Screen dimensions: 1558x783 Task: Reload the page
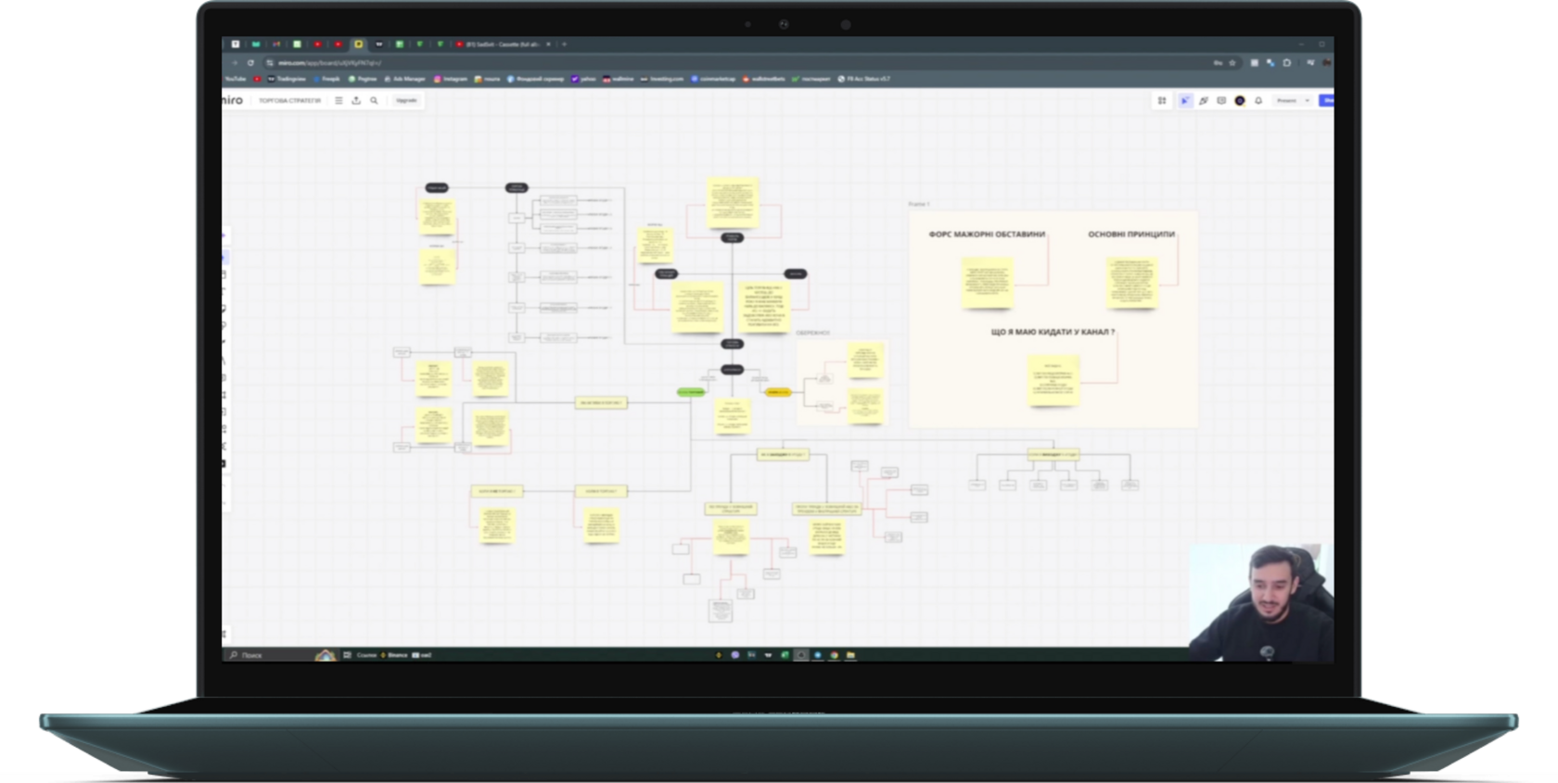pyautogui.click(x=250, y=63)
